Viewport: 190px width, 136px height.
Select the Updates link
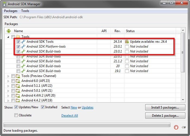87,107
